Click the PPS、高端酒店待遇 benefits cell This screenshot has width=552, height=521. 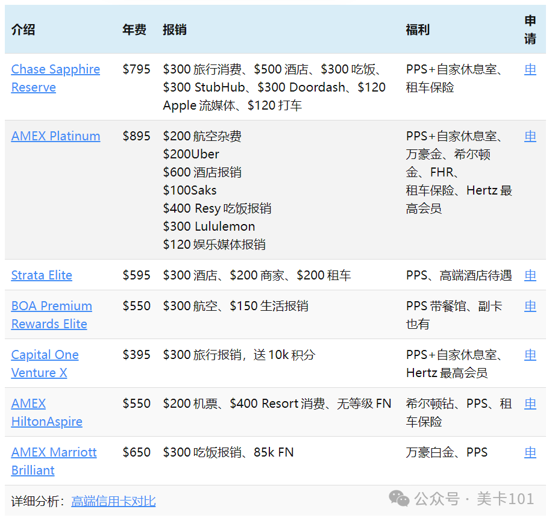click(459, 275)
